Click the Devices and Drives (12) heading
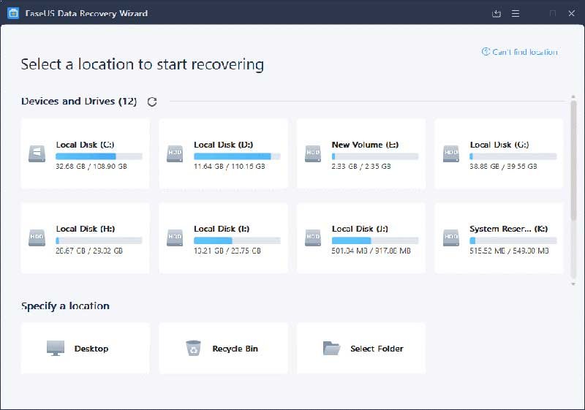 (x=79, y=102)
